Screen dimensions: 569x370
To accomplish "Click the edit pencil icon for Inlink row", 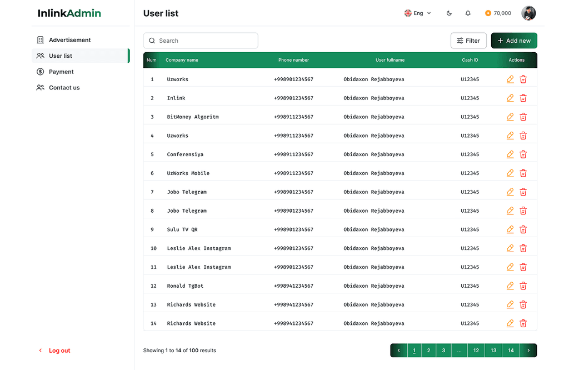I will click(x=510, y=98).
